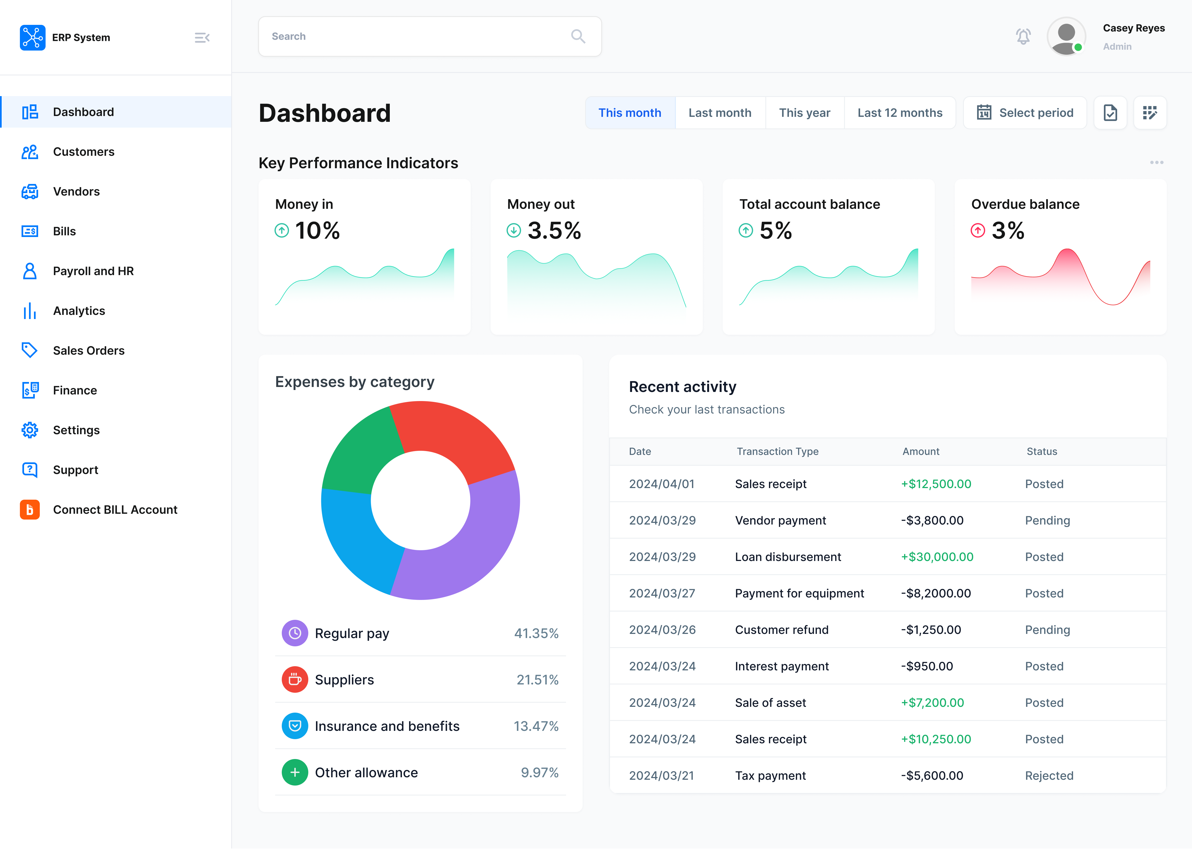The width and height of the screenshot is (1192, 851).
Task: Click the Insurance and benefits shield icon
Action: [295, 726]
